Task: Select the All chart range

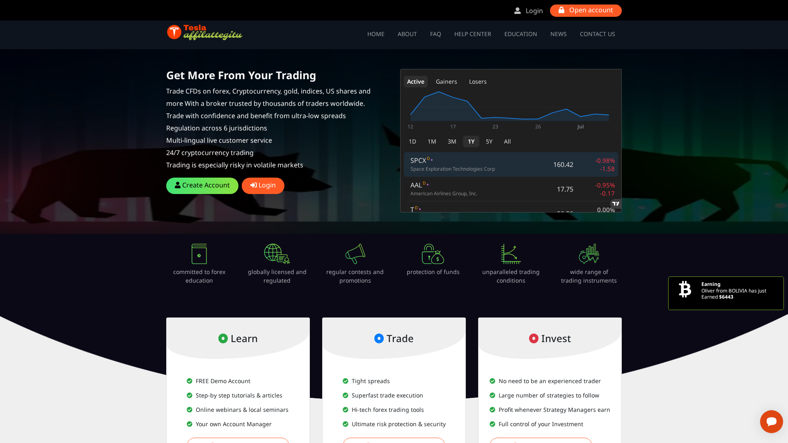Action: tap(507, 142)
